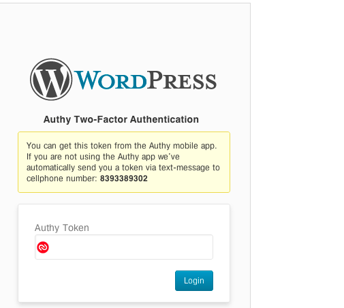Click the red Authy icon in token field
This screenshot has height=308, width=344.
tap(43, 247)
